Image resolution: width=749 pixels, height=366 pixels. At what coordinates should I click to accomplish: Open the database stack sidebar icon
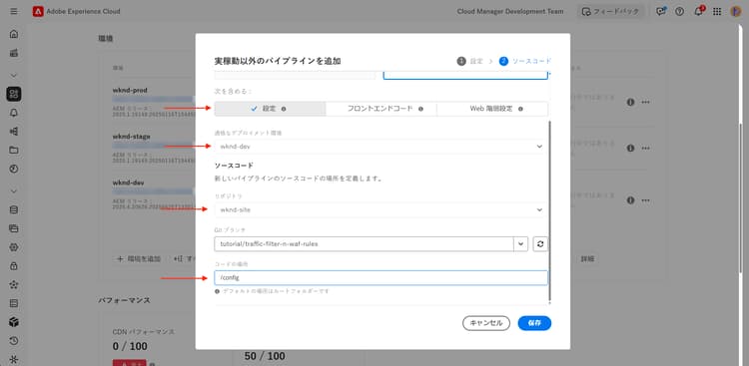(14, 209)
